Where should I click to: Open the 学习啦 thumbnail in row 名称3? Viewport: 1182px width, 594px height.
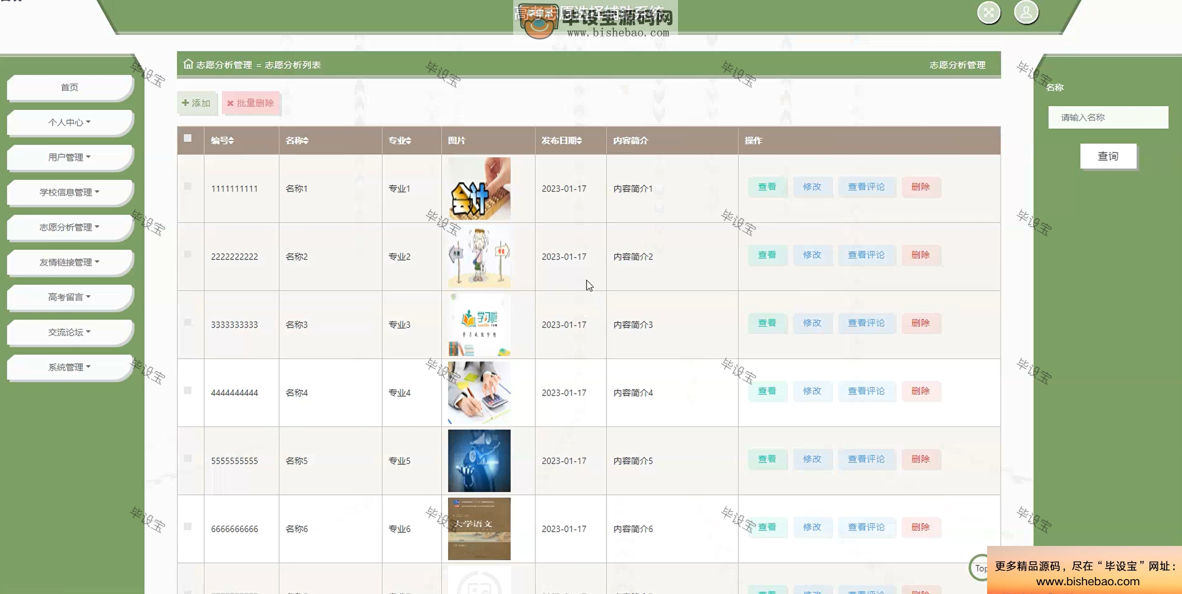point(479,325)
